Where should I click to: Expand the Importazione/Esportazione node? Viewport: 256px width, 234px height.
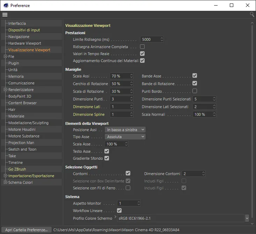pyautogui.click(x=5, y=176)
